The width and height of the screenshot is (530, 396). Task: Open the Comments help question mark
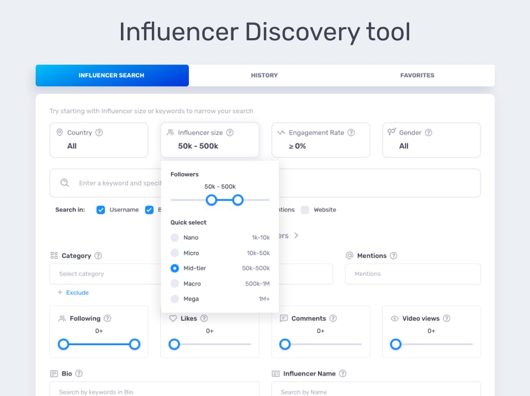point(333,318)
